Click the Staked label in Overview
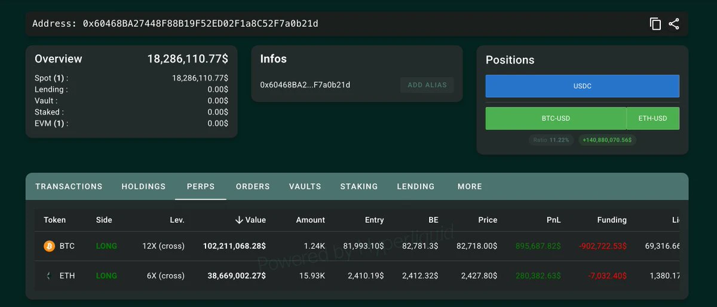 click(x=49, y=112)
